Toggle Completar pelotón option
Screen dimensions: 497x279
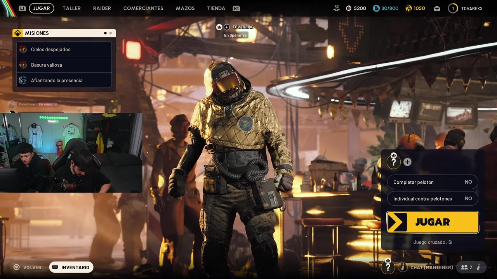click(433, 182)
